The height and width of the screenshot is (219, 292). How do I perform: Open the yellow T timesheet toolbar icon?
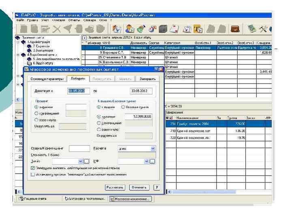tap(198, 29)
